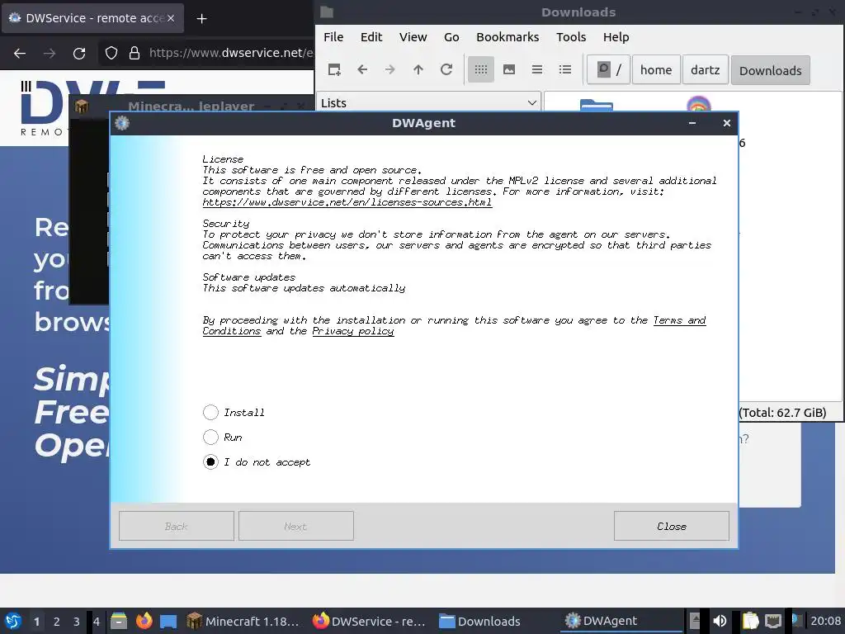The image size is (845, 634).
Task: Open the View menu in file manager
Action: point(413,37)
